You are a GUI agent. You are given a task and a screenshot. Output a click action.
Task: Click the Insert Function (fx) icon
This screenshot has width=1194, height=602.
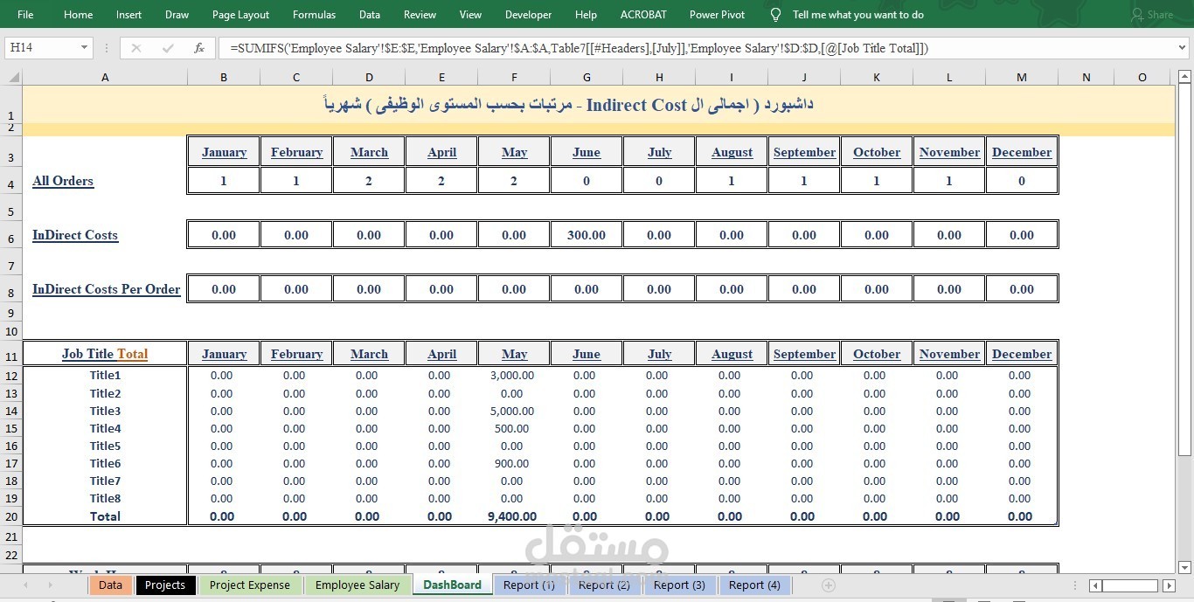[x=199, y=48]
